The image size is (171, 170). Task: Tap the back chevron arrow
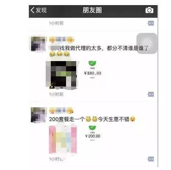pyautogui.click(x=32, y=10)
